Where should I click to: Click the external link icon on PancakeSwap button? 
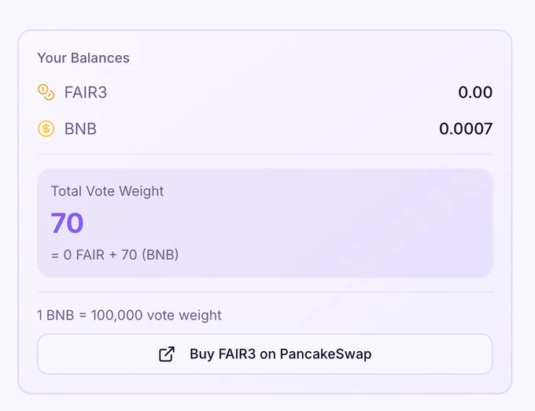167,354
